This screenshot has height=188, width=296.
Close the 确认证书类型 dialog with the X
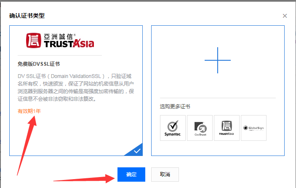(x=285, y=16)
